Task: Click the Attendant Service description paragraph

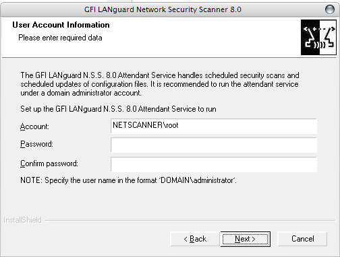Action: pyautogui.click(x=160, y=84)
